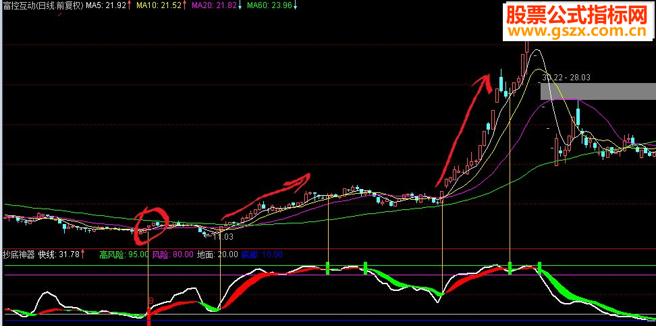Select the 高风险: 95.00 label
This screenshot has height=326, width=656.
(124, 254)
